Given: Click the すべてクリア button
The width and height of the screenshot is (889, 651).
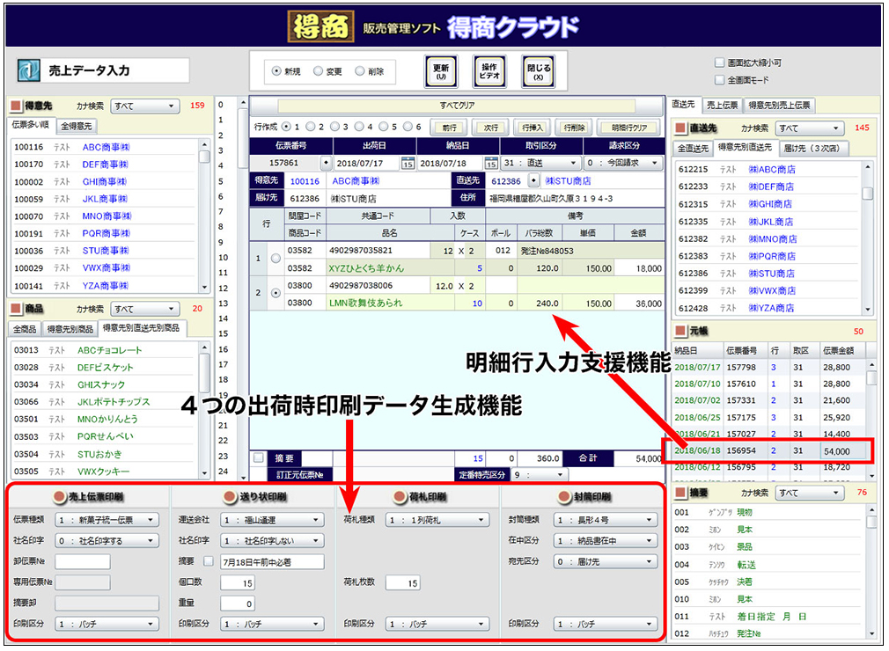Looking at the screenshot, I should click(457, 106).
